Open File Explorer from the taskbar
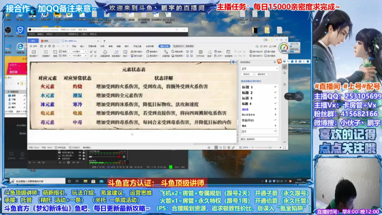Image resolution: width=382 pixels, height=215 pixels. tap(85, 181)
